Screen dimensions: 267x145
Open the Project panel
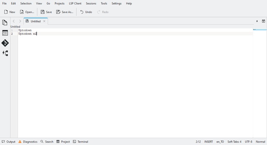click(x=63, y=142)
